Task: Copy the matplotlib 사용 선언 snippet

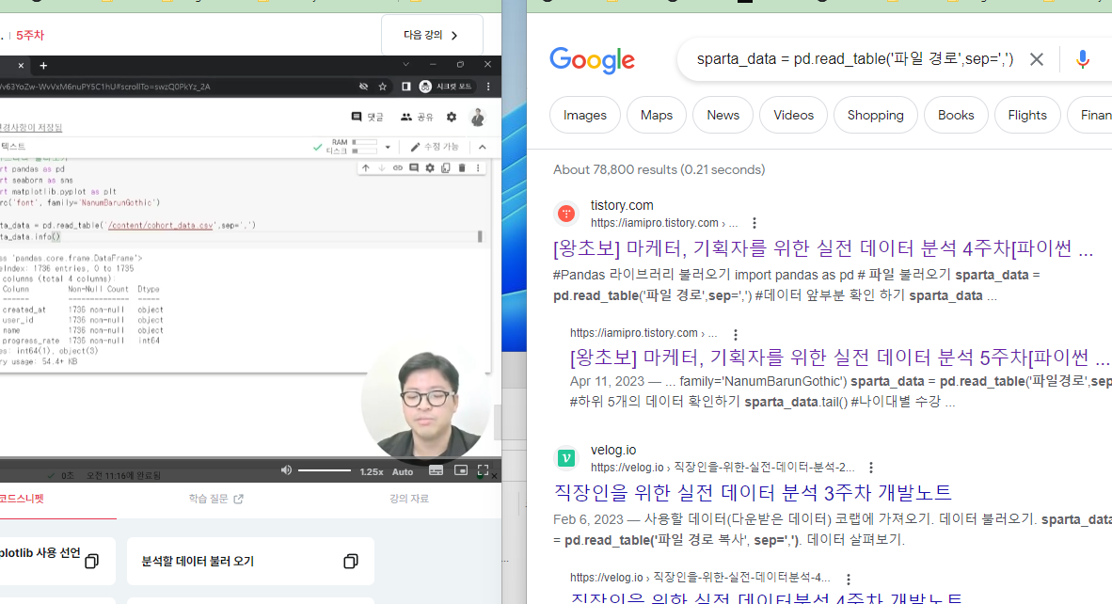Action: click(x=91, y=562)
